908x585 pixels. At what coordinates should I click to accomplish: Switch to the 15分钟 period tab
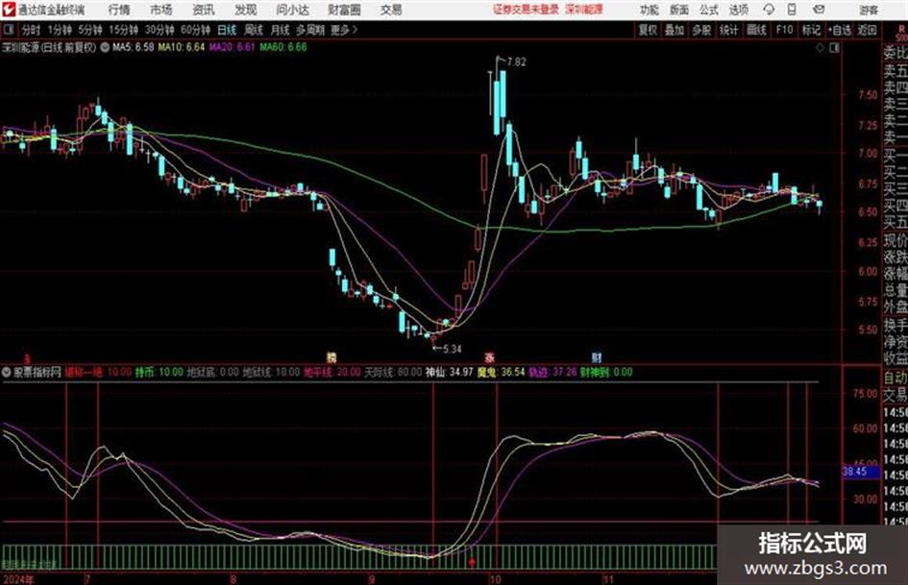click(123, 30)
